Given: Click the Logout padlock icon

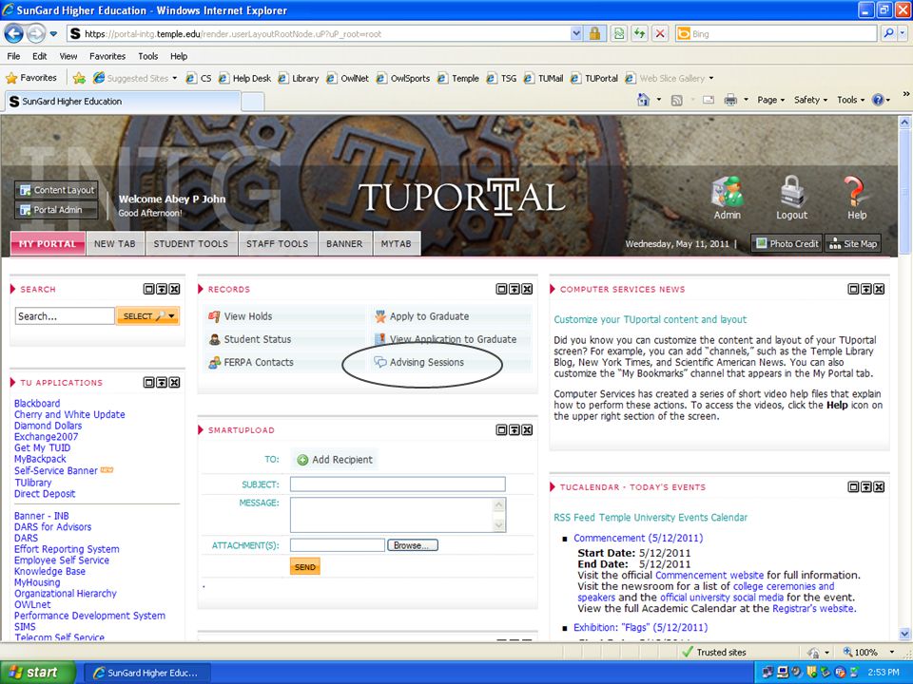Looking at the screenshot, I should (x=792, y=198).
